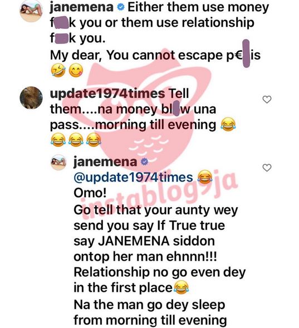Image resolution: width=299 pixels, height=328 pixels.
Task: Click the verified badge in janemena's reply
Action: [144, 161]
